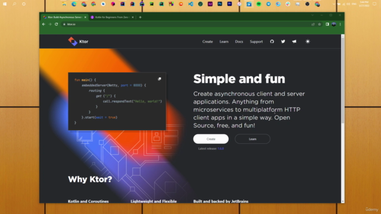Open Telegram from taskbar
Viewport: 381px width, 214px height.
(x=268, y=4)
